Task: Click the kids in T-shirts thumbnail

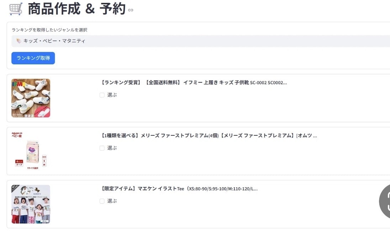Action: [x=31, y=204]
